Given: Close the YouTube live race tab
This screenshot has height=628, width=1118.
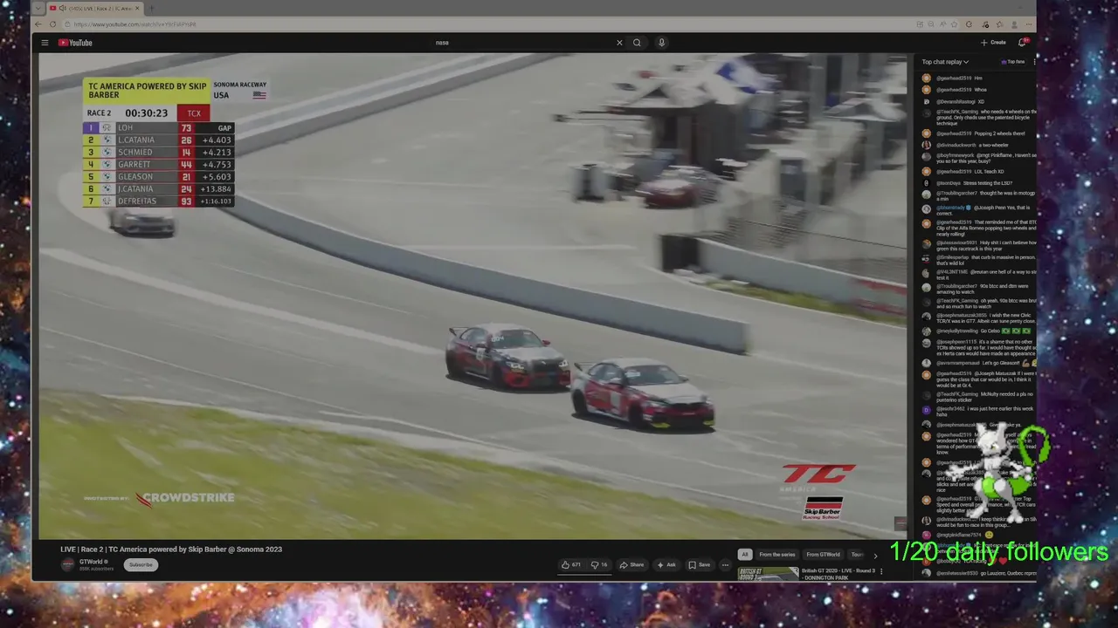Looking at the screenshot, I should point(136,9).
